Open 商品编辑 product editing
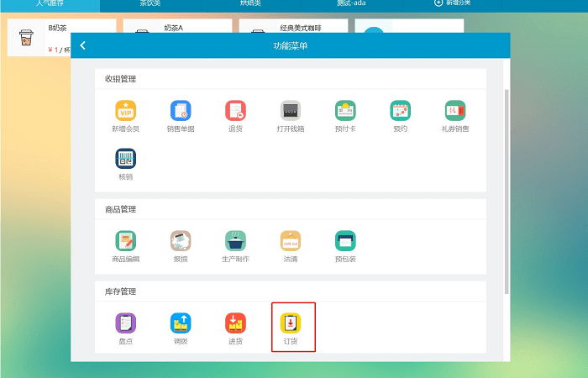This screenshot has height=378, width=588. [x=125, y=240]
